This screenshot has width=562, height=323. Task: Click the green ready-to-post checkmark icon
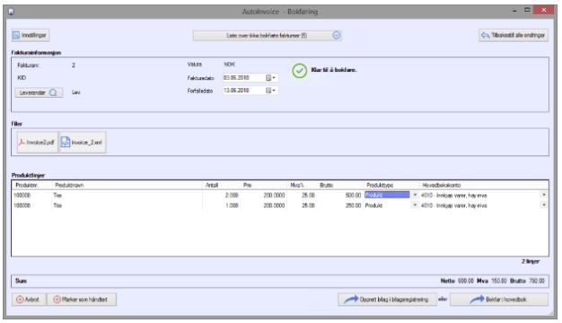299,71
